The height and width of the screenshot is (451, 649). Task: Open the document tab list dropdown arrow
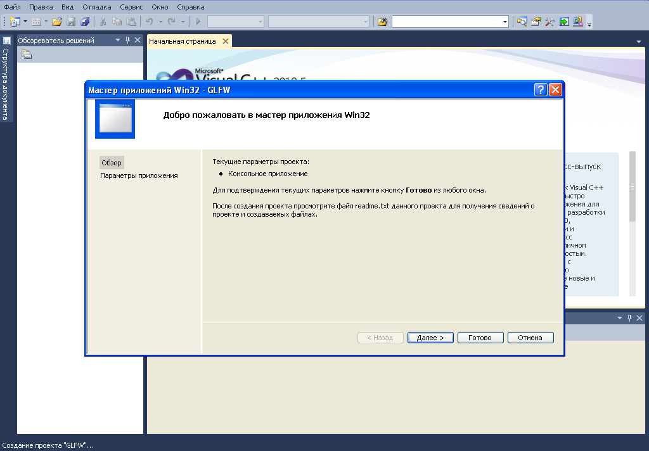pos(639,42)
